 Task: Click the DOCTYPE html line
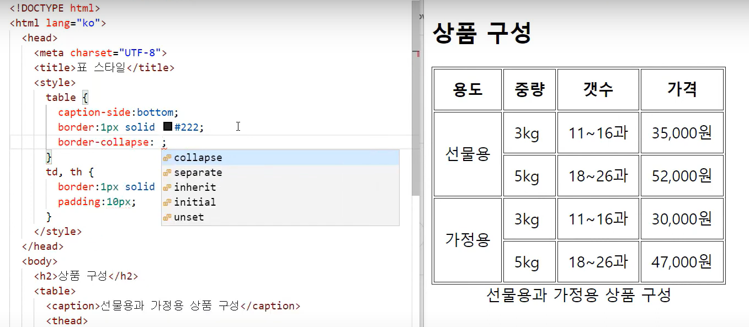pyautogui.click(x=55, y=8)
